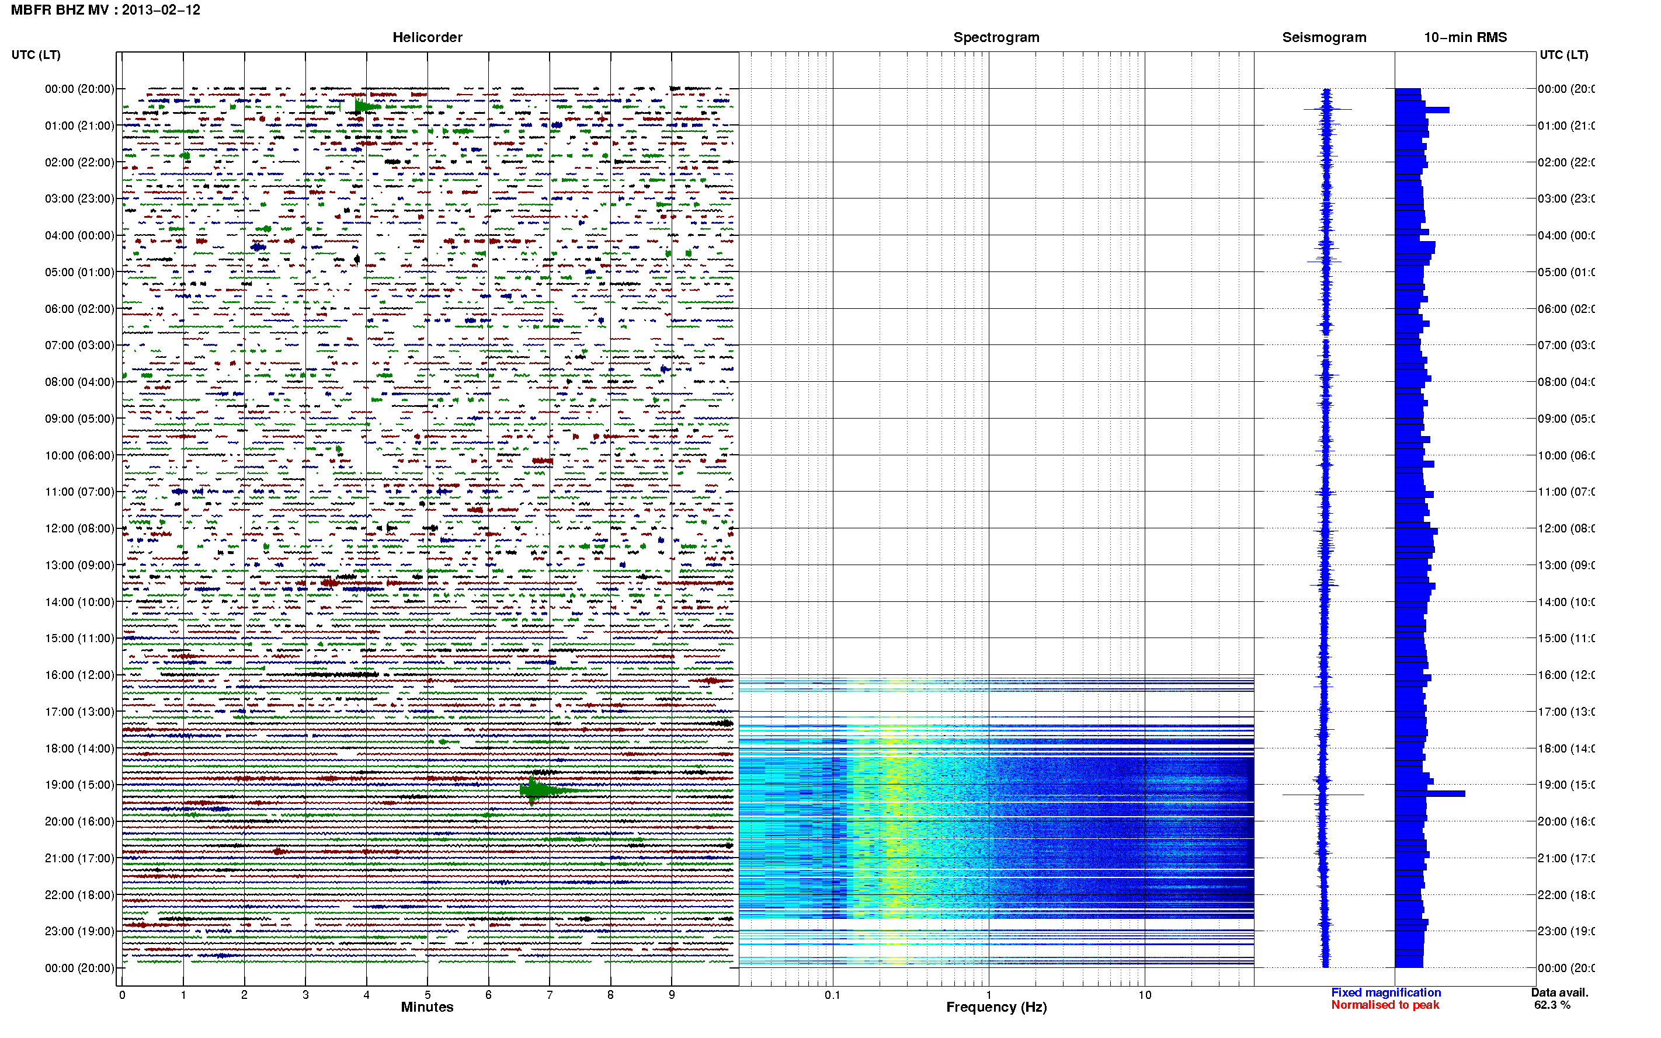Select left time label '16:00 (12:00)'
Screen dimensions: 1661x1038
pos(79,675)
